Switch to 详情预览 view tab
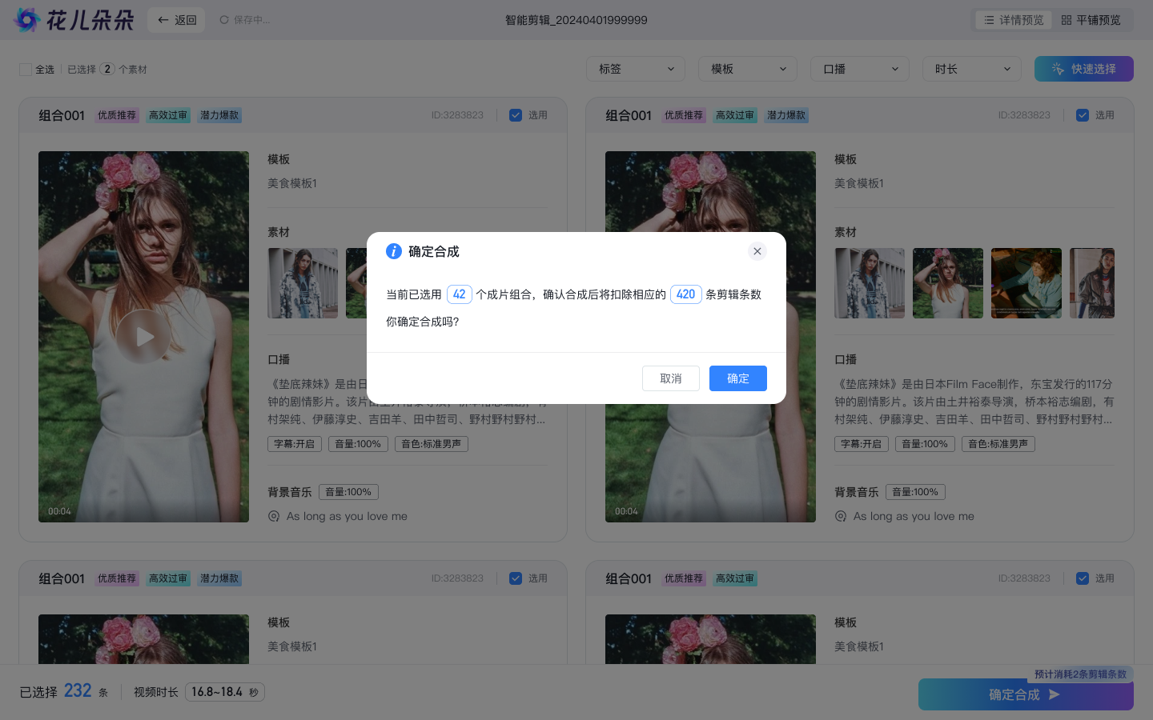The height and width of the screenshot is (720, 1153). 1014,20
